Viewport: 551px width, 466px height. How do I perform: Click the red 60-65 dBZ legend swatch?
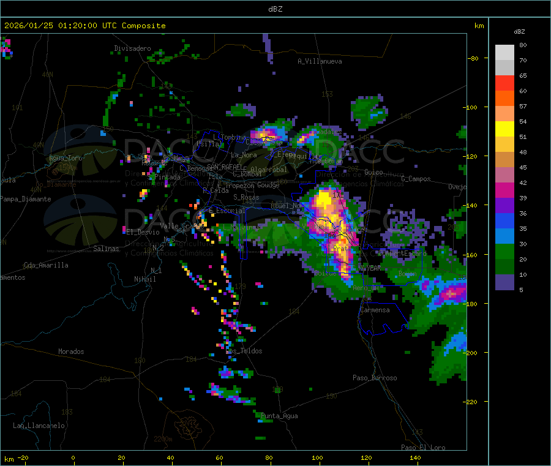pyautogui.click(x=504, y=83)
